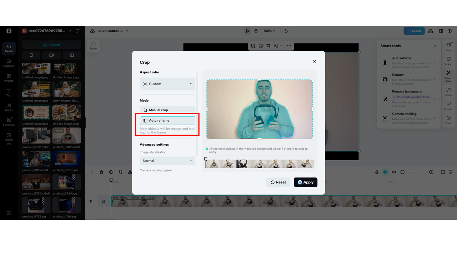
Task: Toggle the timeline snapping button
Action: click(385, 172)
